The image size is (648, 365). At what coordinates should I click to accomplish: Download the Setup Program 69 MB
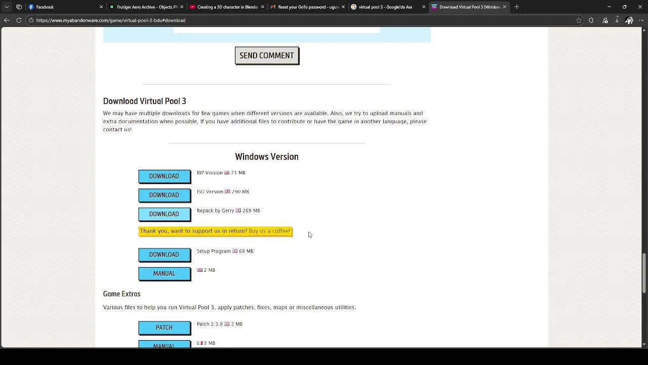pos(165,254)
